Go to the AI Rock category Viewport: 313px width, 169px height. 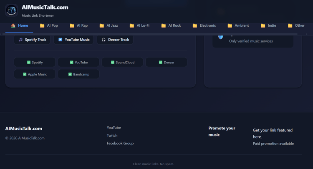[x=171, y=25]
